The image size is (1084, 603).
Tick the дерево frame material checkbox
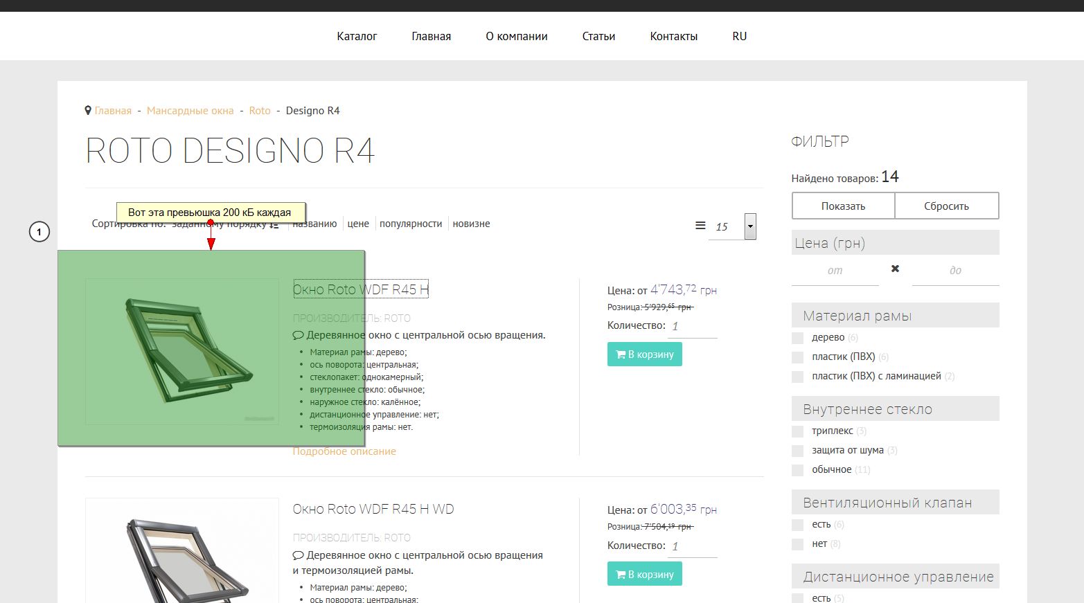(x=798, y=338)
